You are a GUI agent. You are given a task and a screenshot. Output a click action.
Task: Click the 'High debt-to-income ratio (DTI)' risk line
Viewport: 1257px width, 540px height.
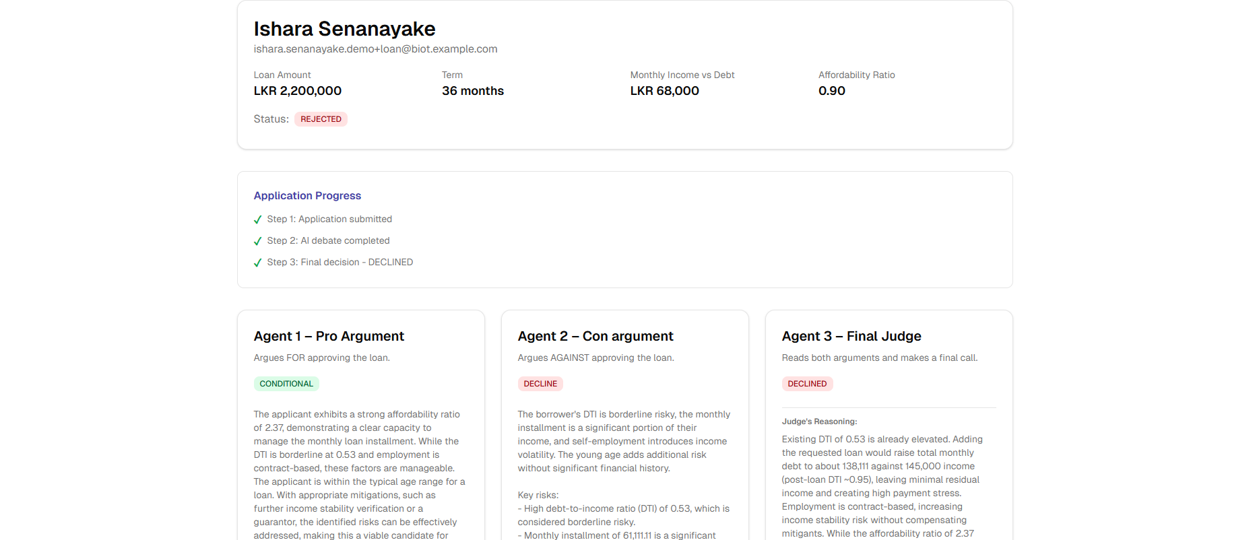pyautogui.click(x=624, y=516)
